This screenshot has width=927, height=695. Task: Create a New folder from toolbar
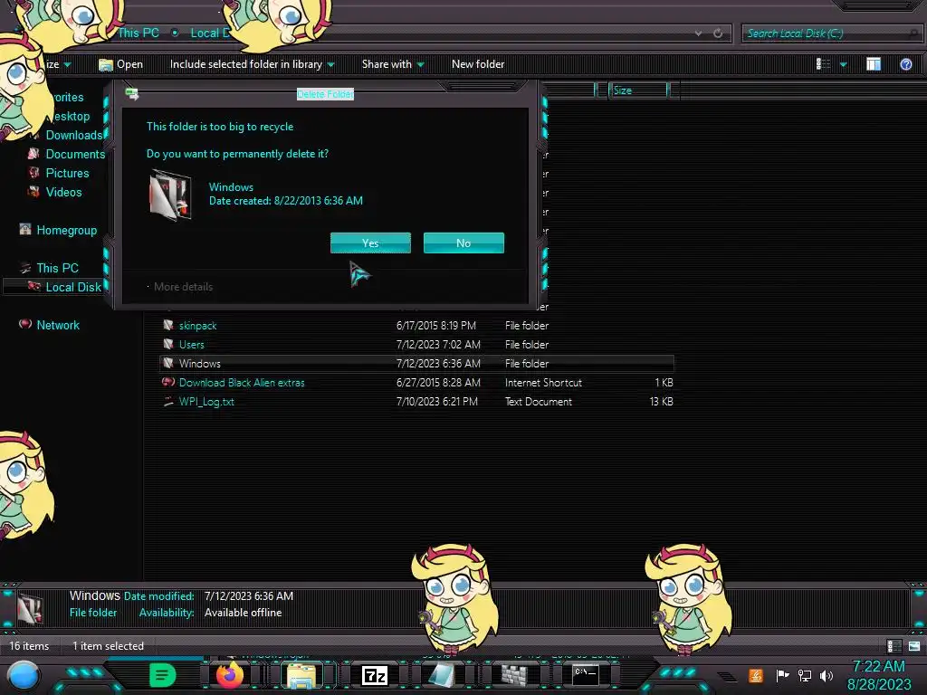pyautogui.click(x=478, y=64)
